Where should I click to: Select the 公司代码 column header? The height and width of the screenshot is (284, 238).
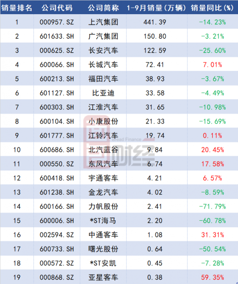pos(57,8)
